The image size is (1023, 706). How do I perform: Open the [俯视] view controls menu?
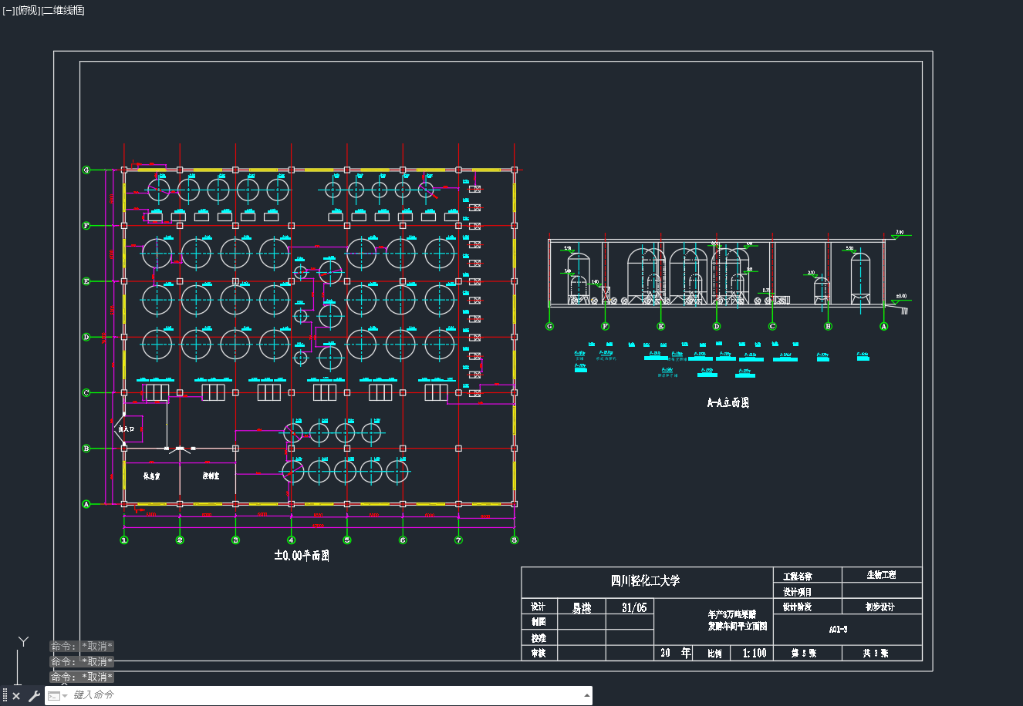click(27, 10)
